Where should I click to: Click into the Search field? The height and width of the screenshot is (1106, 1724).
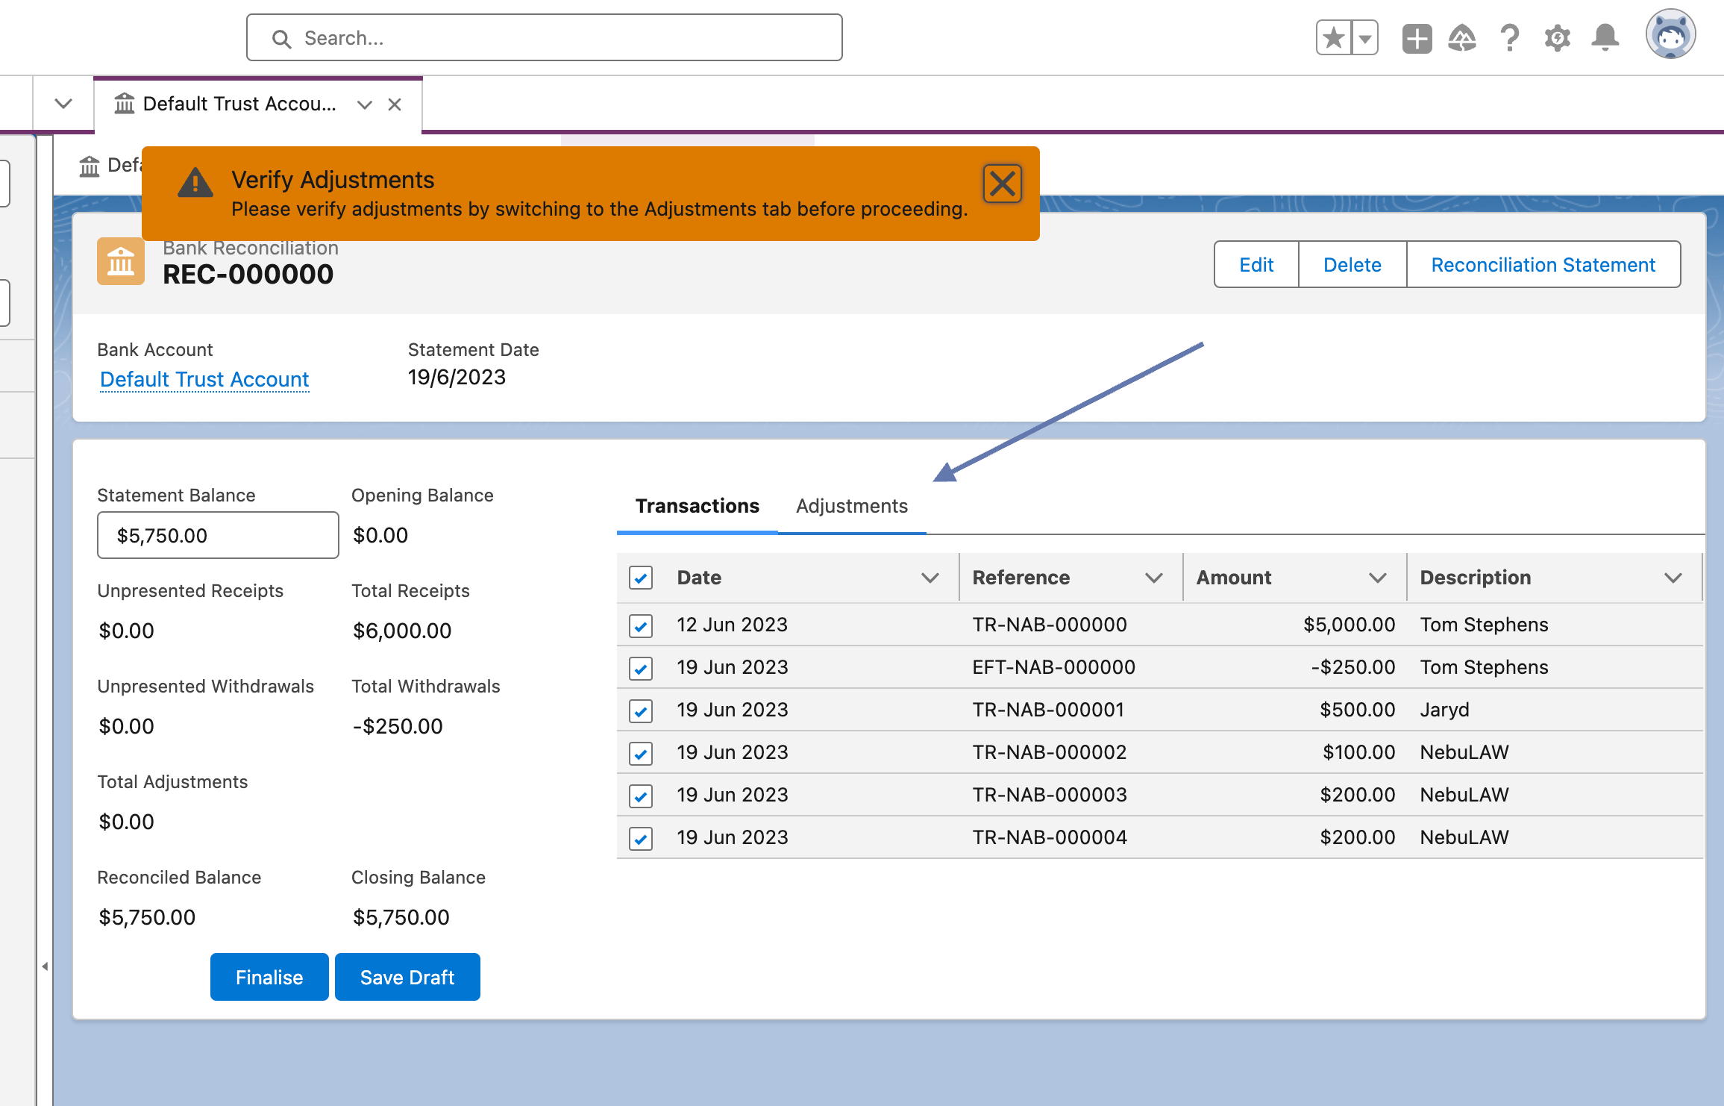(545, 37)
